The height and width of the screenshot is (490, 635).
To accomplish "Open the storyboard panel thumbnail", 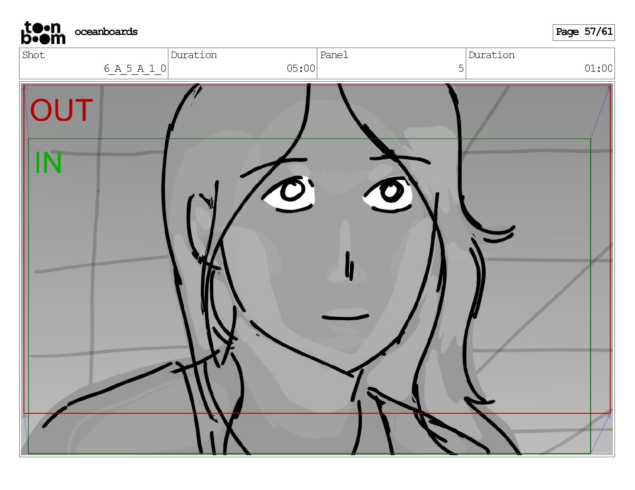I will (x=317, y=269).
